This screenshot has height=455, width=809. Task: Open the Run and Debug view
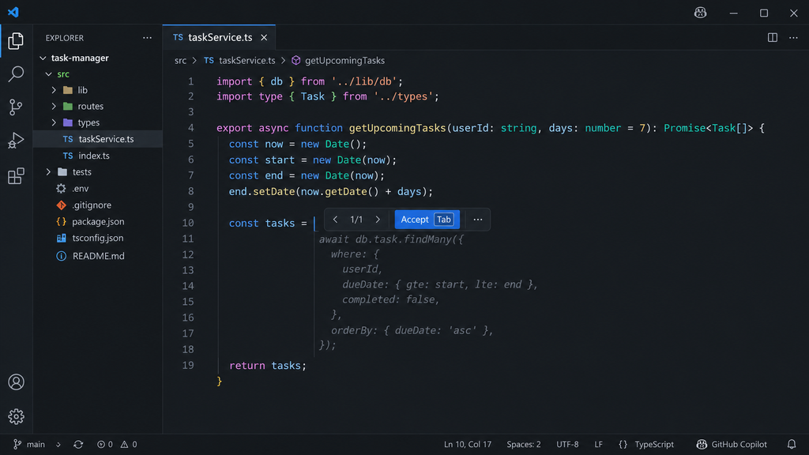(16, 141)
